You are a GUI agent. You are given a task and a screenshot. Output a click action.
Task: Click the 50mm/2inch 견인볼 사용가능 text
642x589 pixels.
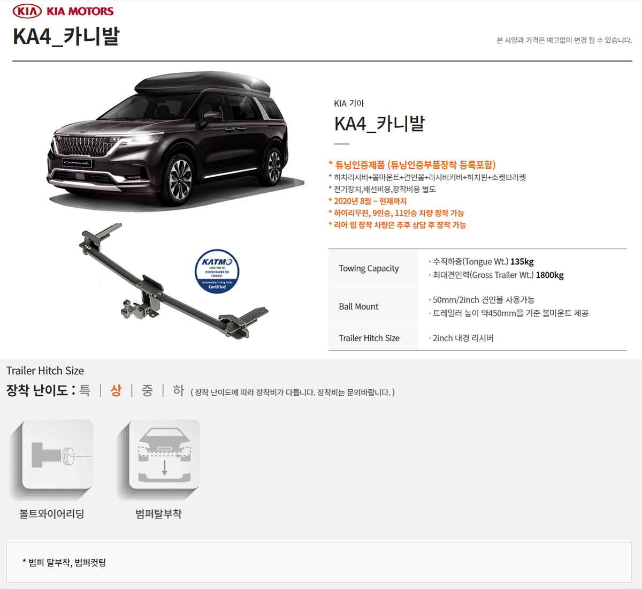(x=481, y=300)
